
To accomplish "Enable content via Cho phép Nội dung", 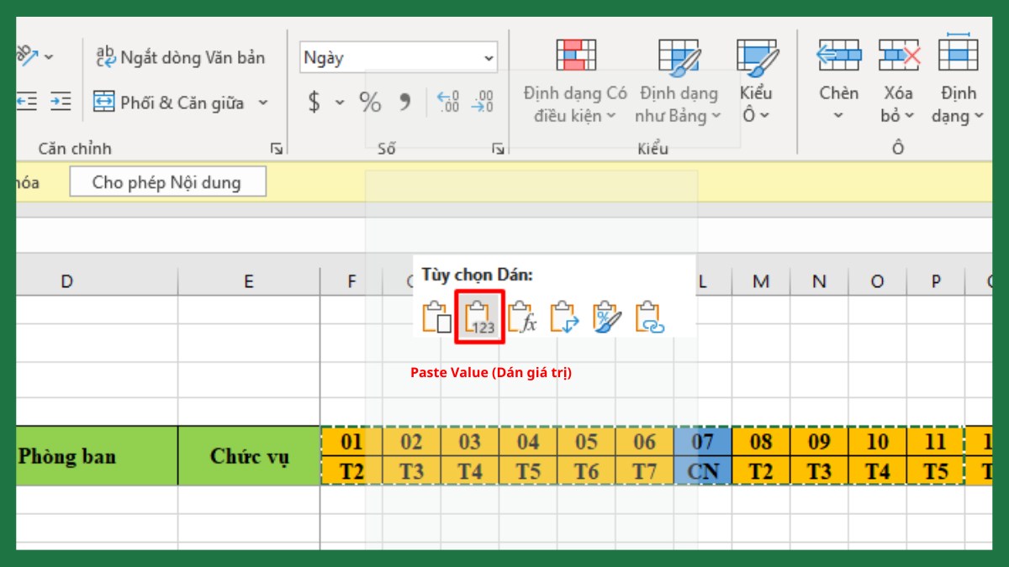I will [167, 181].
